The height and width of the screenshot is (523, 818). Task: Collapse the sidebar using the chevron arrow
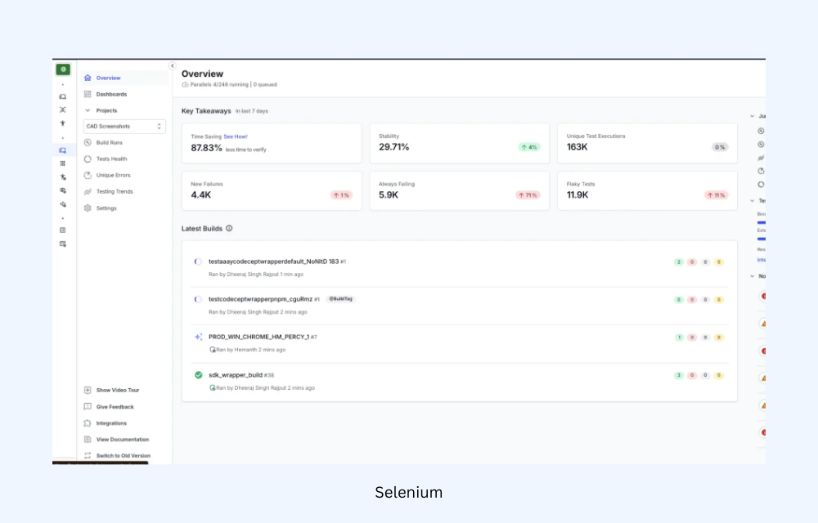pyautogui.click(x=172, y=65)
